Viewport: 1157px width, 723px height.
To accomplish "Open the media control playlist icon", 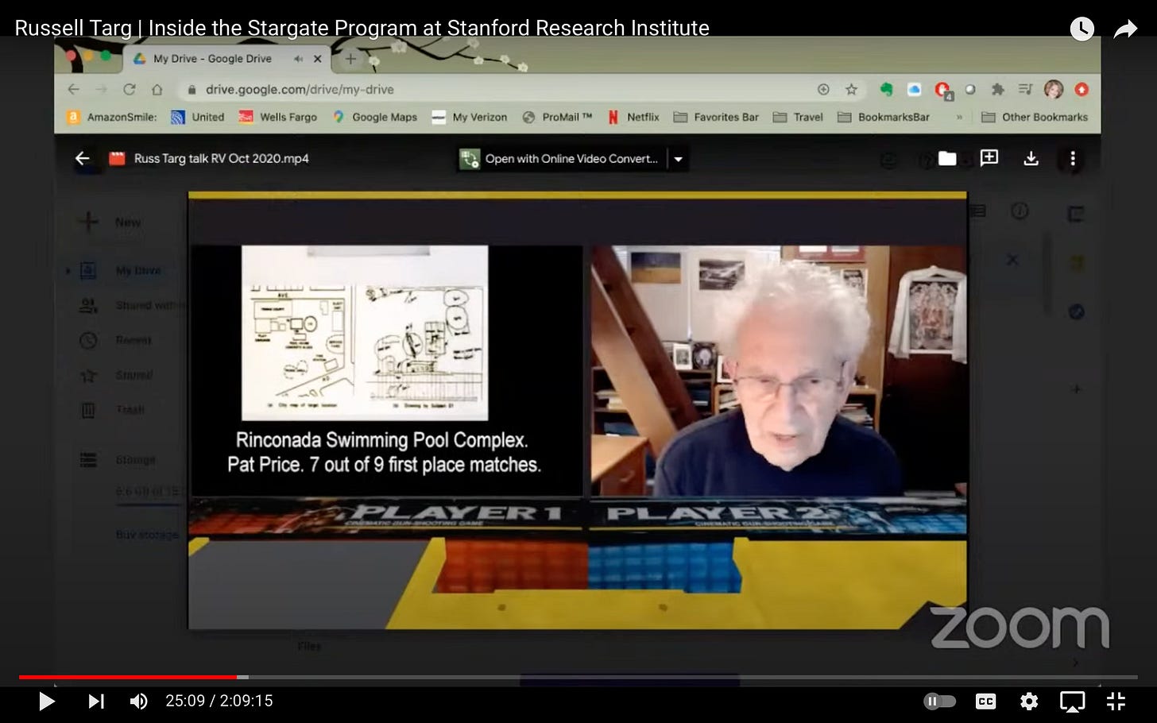I will click(1025, 89).
